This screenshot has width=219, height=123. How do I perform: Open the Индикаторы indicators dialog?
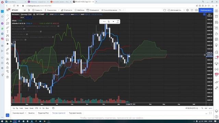51,10
